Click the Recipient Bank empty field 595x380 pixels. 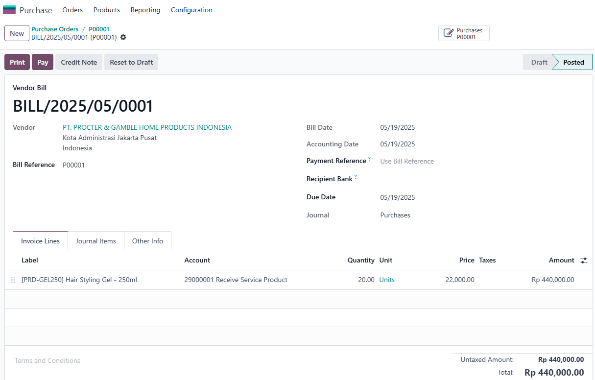click(482, 179)
